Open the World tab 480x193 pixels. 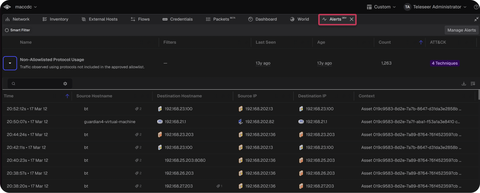point(300,19)
